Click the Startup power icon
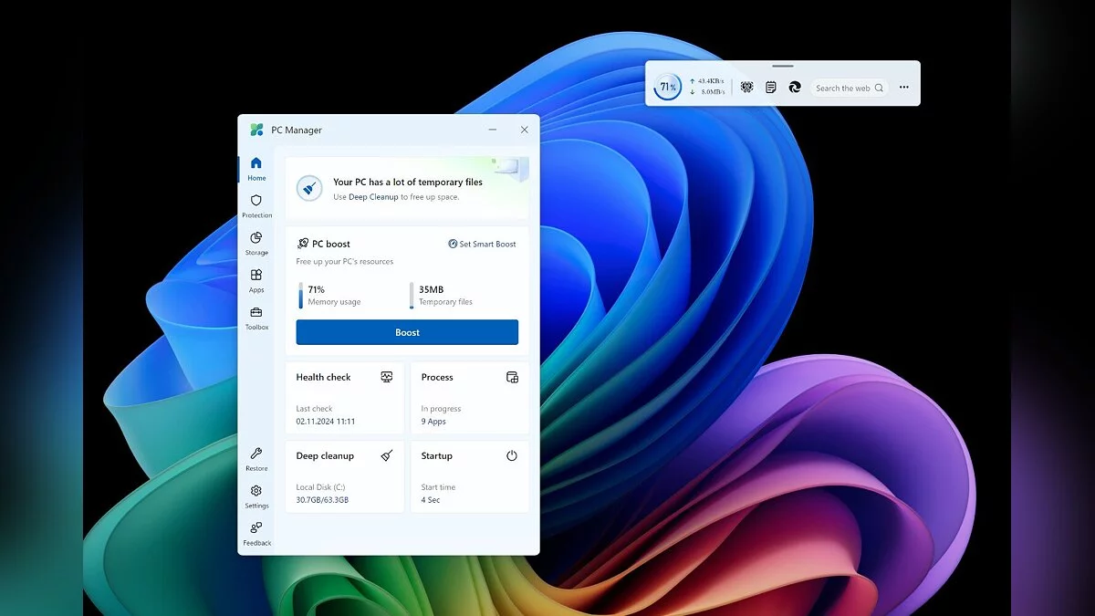The image size is (1095, 616). pos(512,455)
